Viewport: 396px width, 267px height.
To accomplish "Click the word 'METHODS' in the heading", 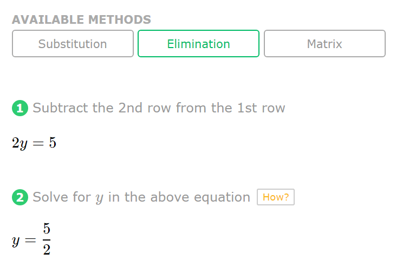I will point(120,19).
